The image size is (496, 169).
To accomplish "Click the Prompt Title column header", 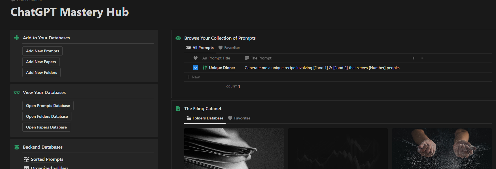I will click(216, 58).
